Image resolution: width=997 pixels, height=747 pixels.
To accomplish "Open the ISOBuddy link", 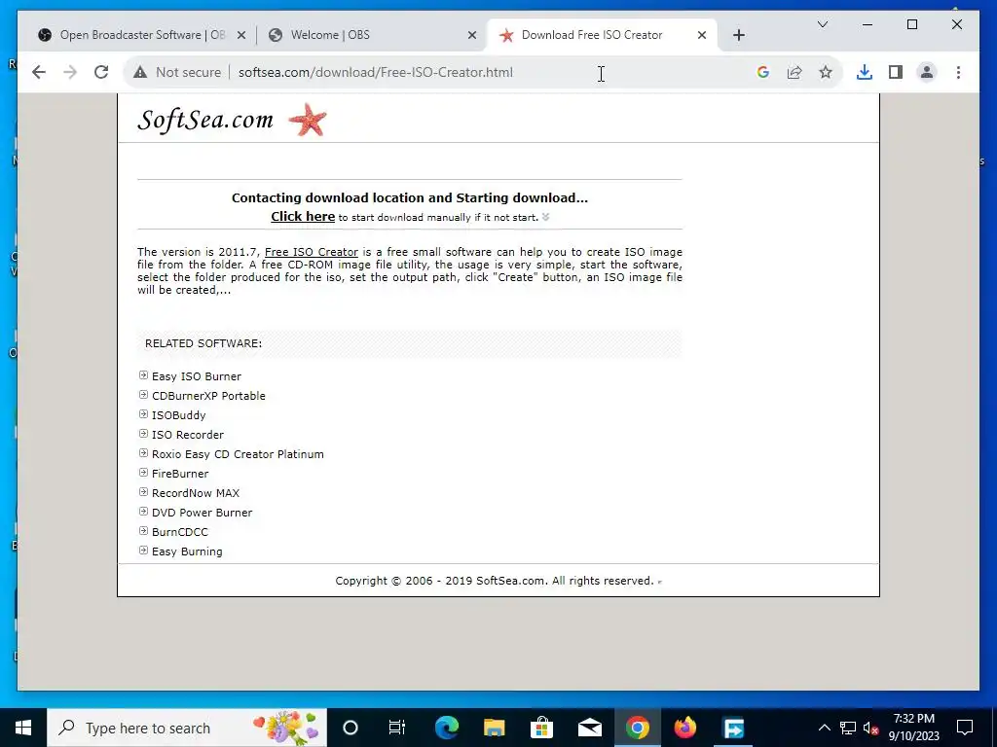I will (x=179, y=415).
